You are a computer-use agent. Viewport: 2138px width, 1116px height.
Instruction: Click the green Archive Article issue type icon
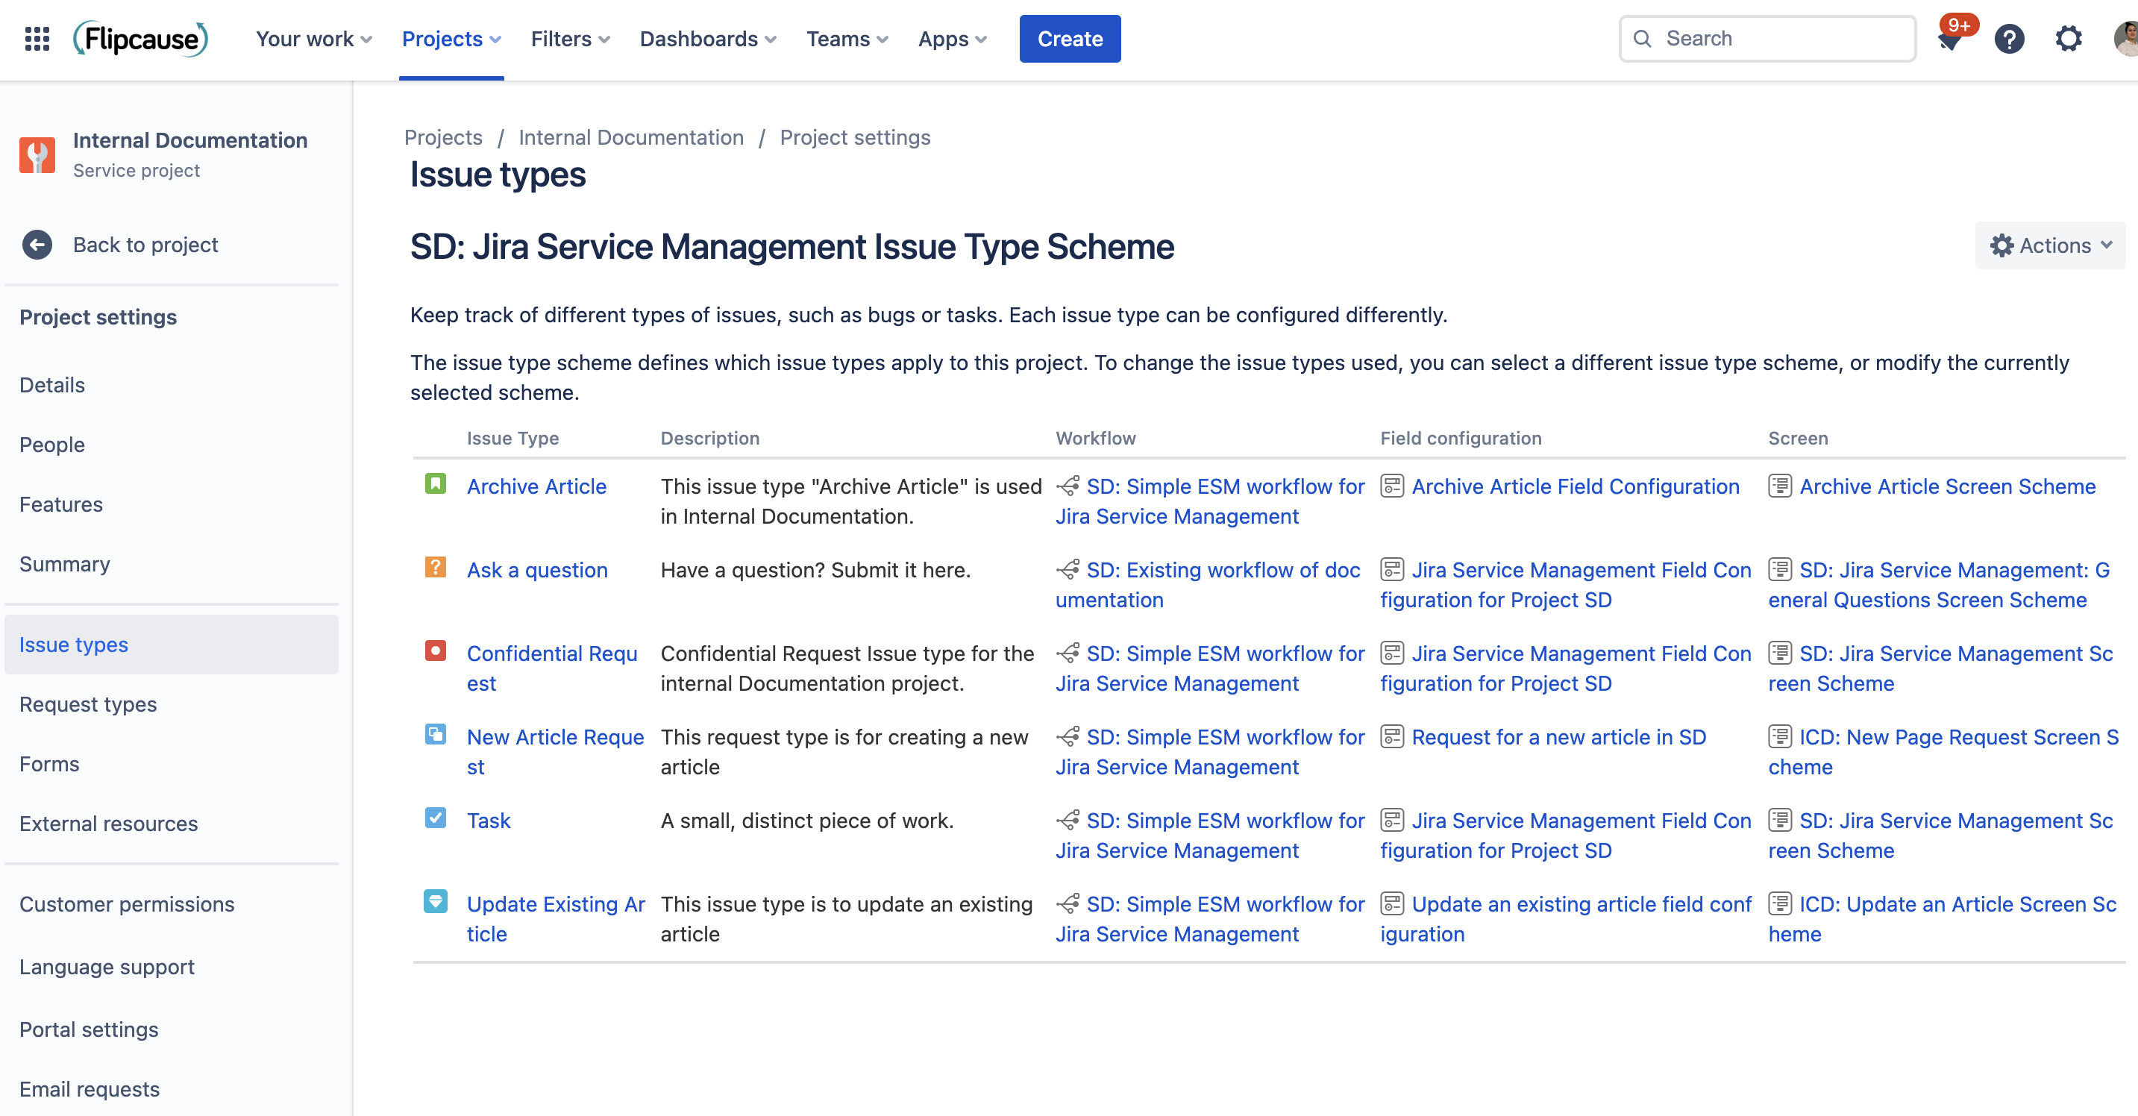point(436,483)
